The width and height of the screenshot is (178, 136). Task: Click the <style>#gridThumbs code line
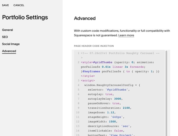point(117,62)
